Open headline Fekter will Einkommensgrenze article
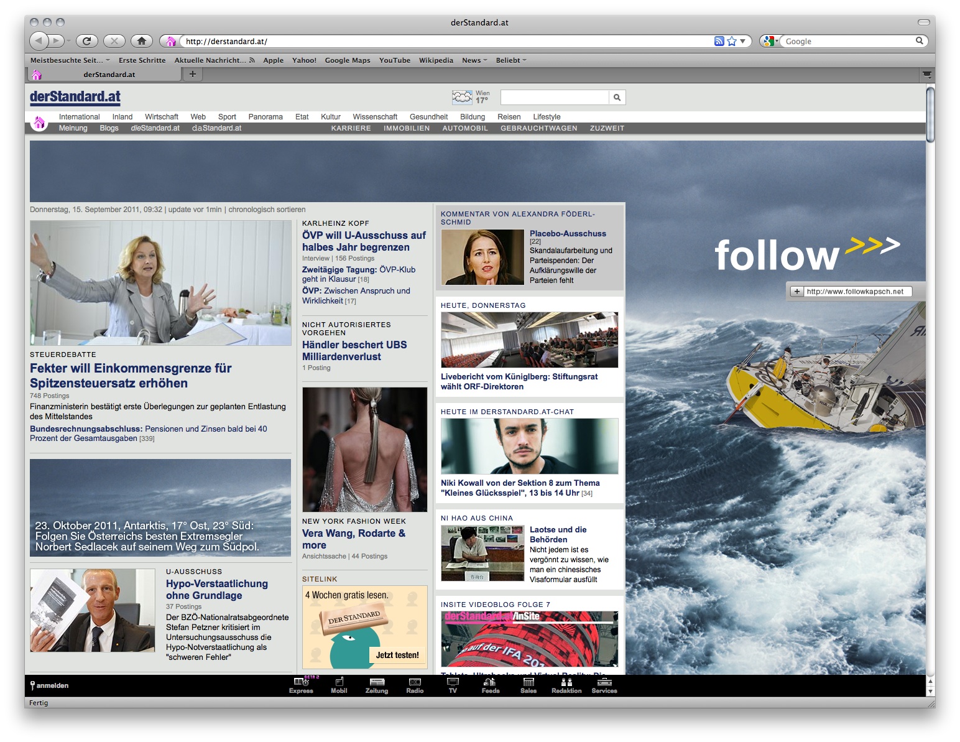 coord(131,376)
